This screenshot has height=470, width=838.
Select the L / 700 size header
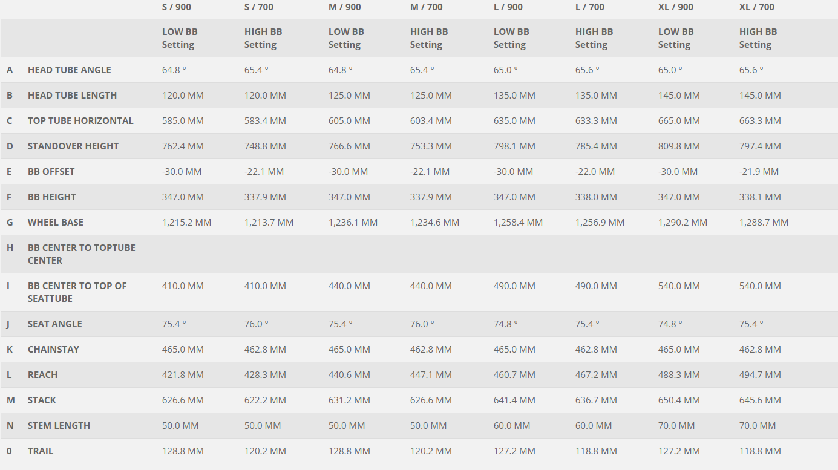coord(590,7)
